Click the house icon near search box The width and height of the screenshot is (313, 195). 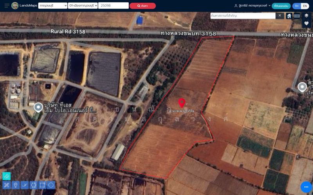[289, 16]
